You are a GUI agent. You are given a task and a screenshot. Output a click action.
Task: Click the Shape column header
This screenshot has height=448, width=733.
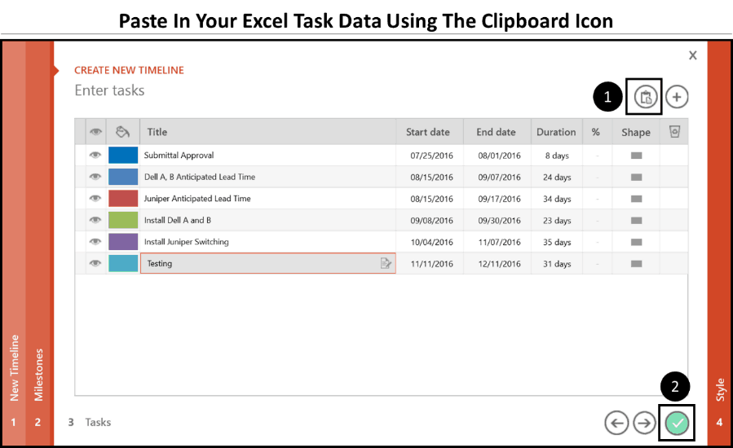pos(636,132)
